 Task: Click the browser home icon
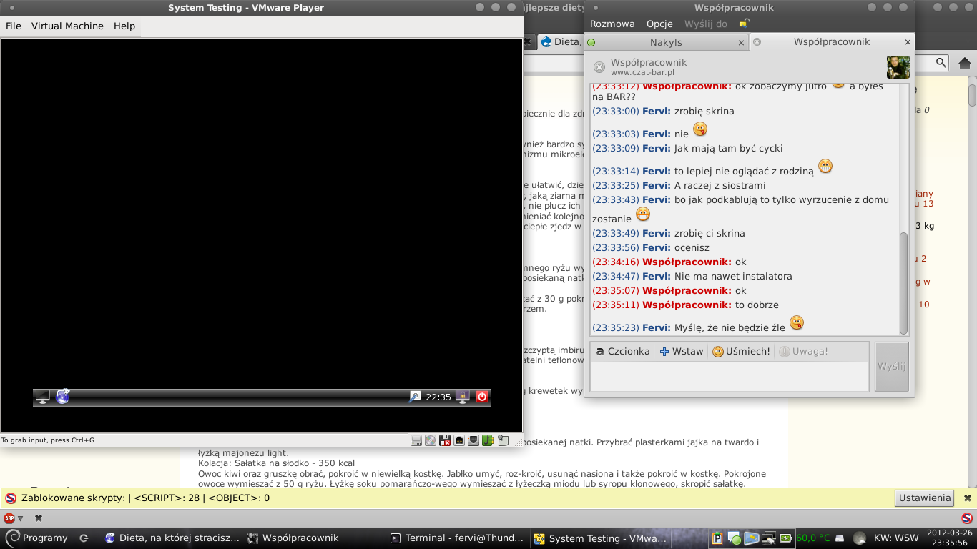coord(965,63)
